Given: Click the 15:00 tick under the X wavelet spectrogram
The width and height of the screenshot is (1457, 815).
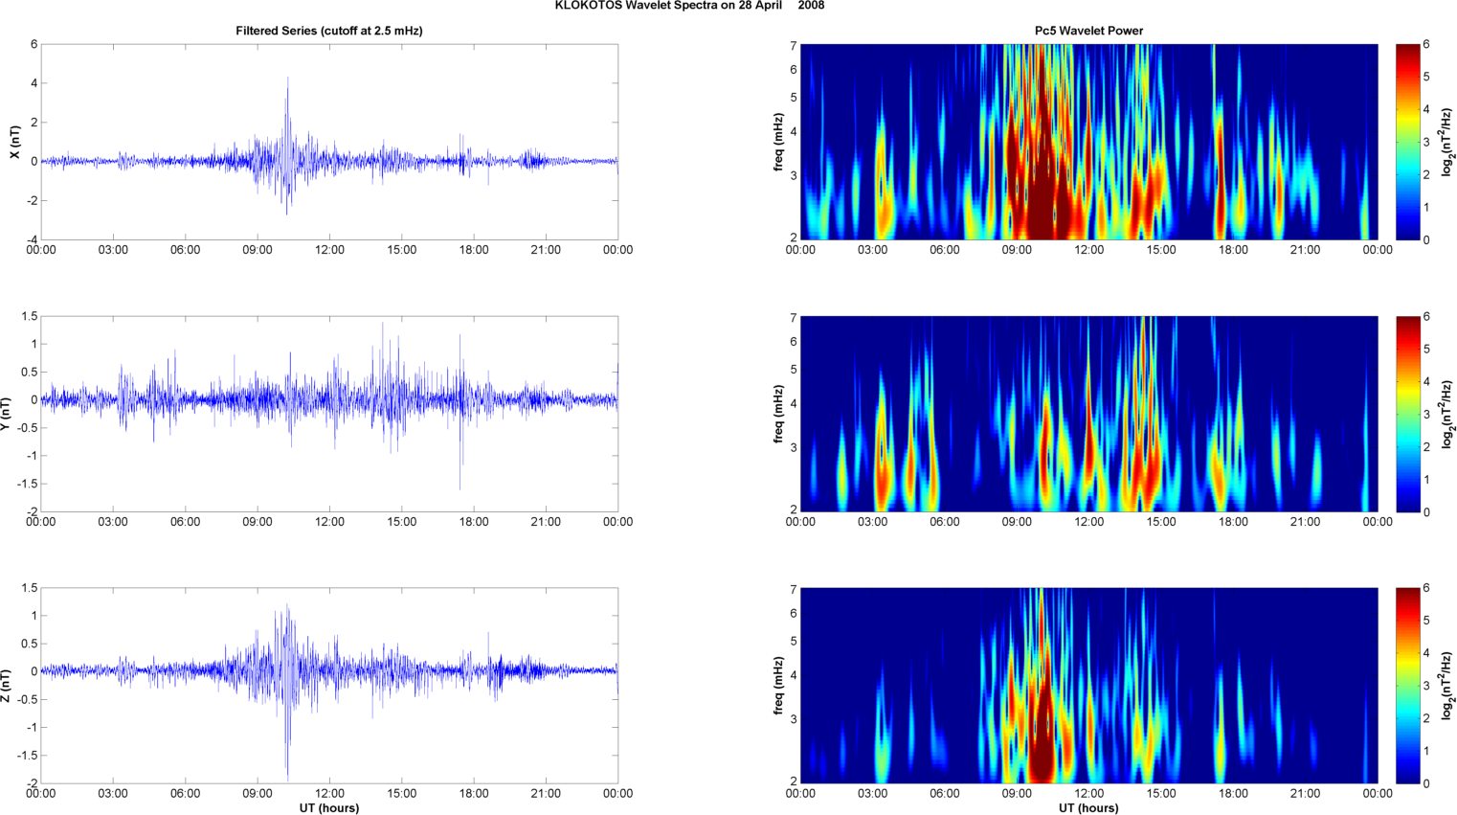Looking at the screenshot, I should tap(1161, 250).
